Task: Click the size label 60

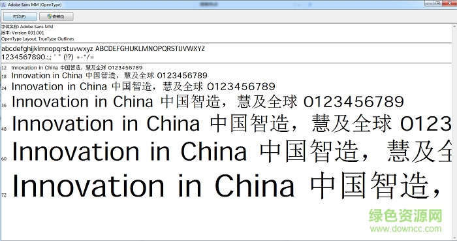Action: point(4,159)
